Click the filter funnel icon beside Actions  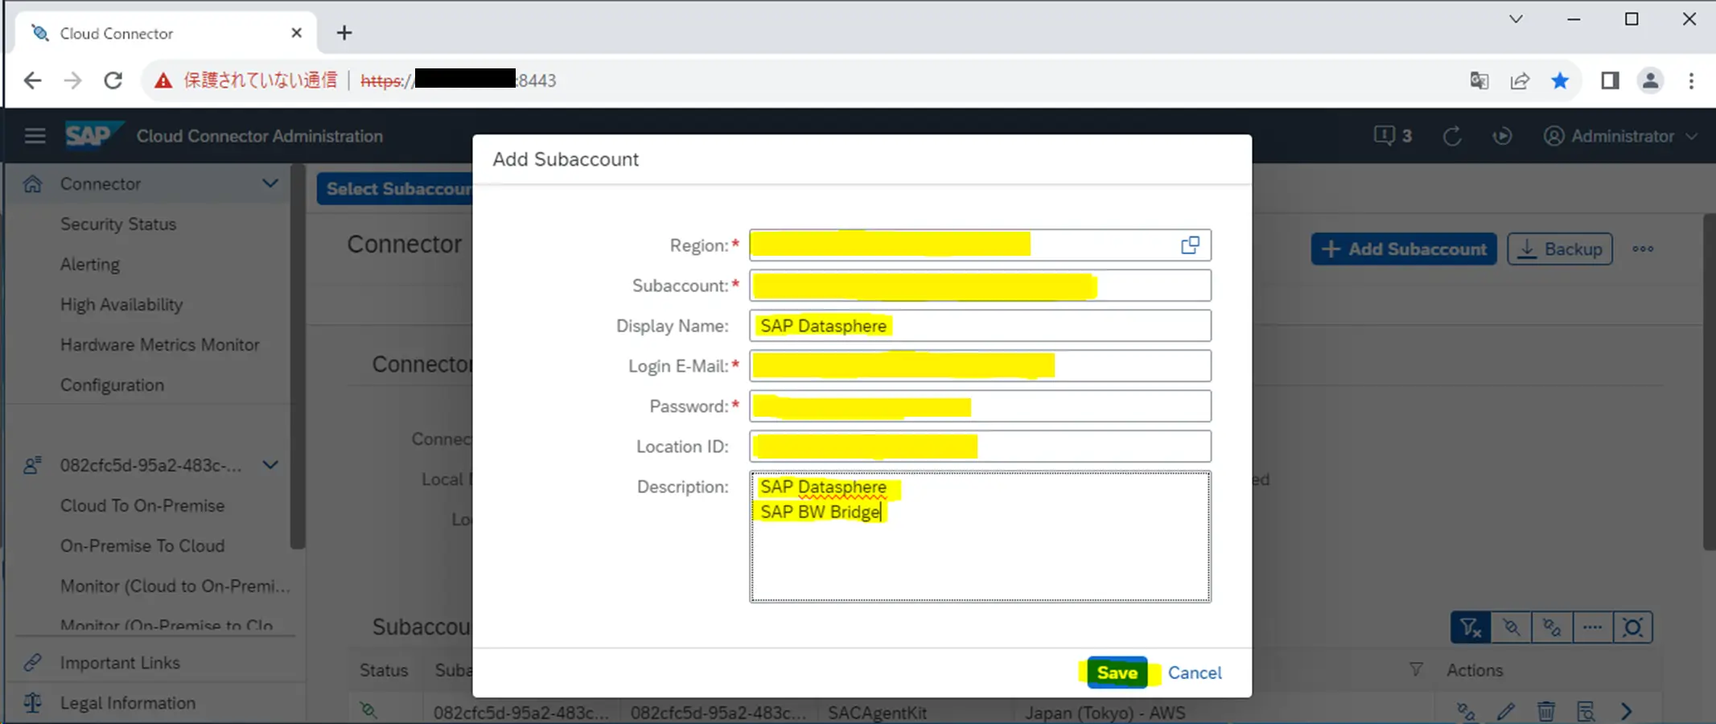[x=1416, y=669]
